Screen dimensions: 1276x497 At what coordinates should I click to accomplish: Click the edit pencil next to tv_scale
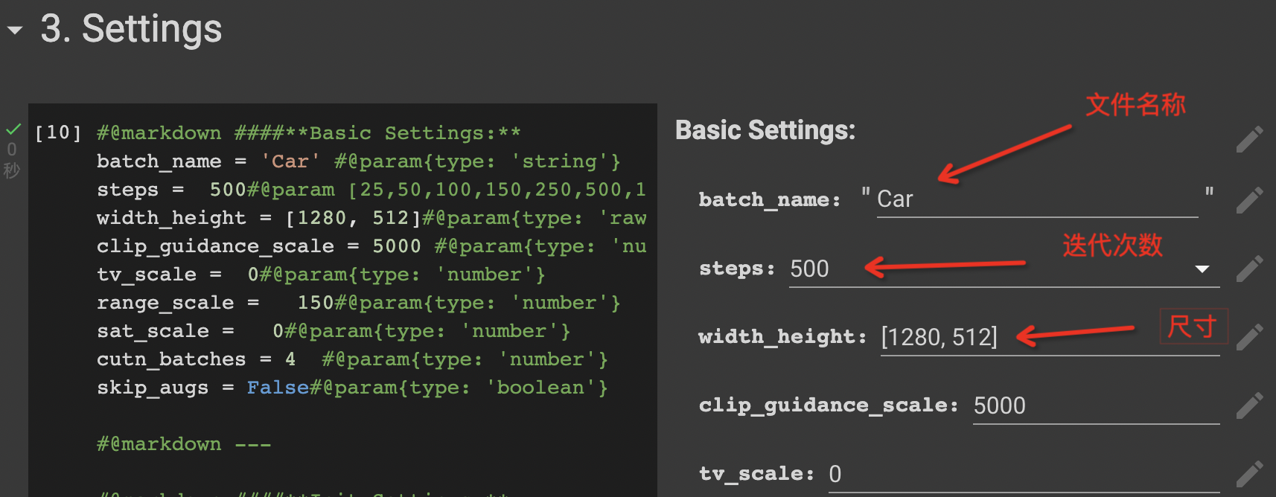coord(1249,474)
